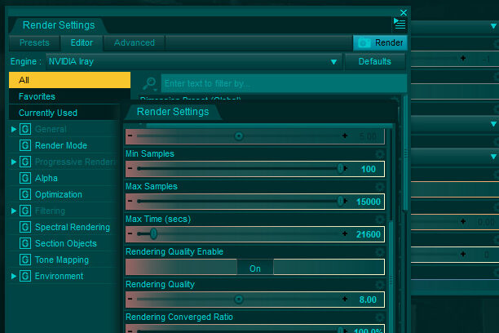Image resolution: width=499 pixels, height=333 pixels.
Task: Open the Render Settings pane options menu
Action: coord(400,24)
